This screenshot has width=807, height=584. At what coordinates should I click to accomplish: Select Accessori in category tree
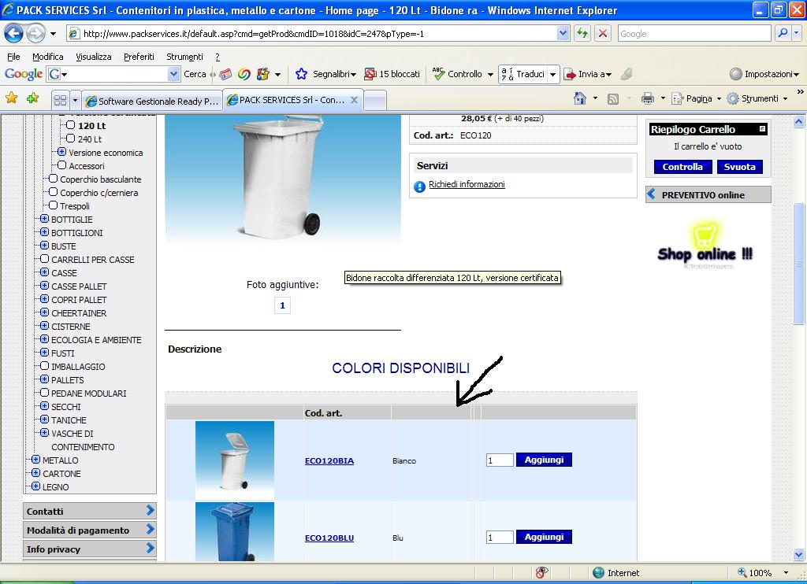[x=87, y=166]
